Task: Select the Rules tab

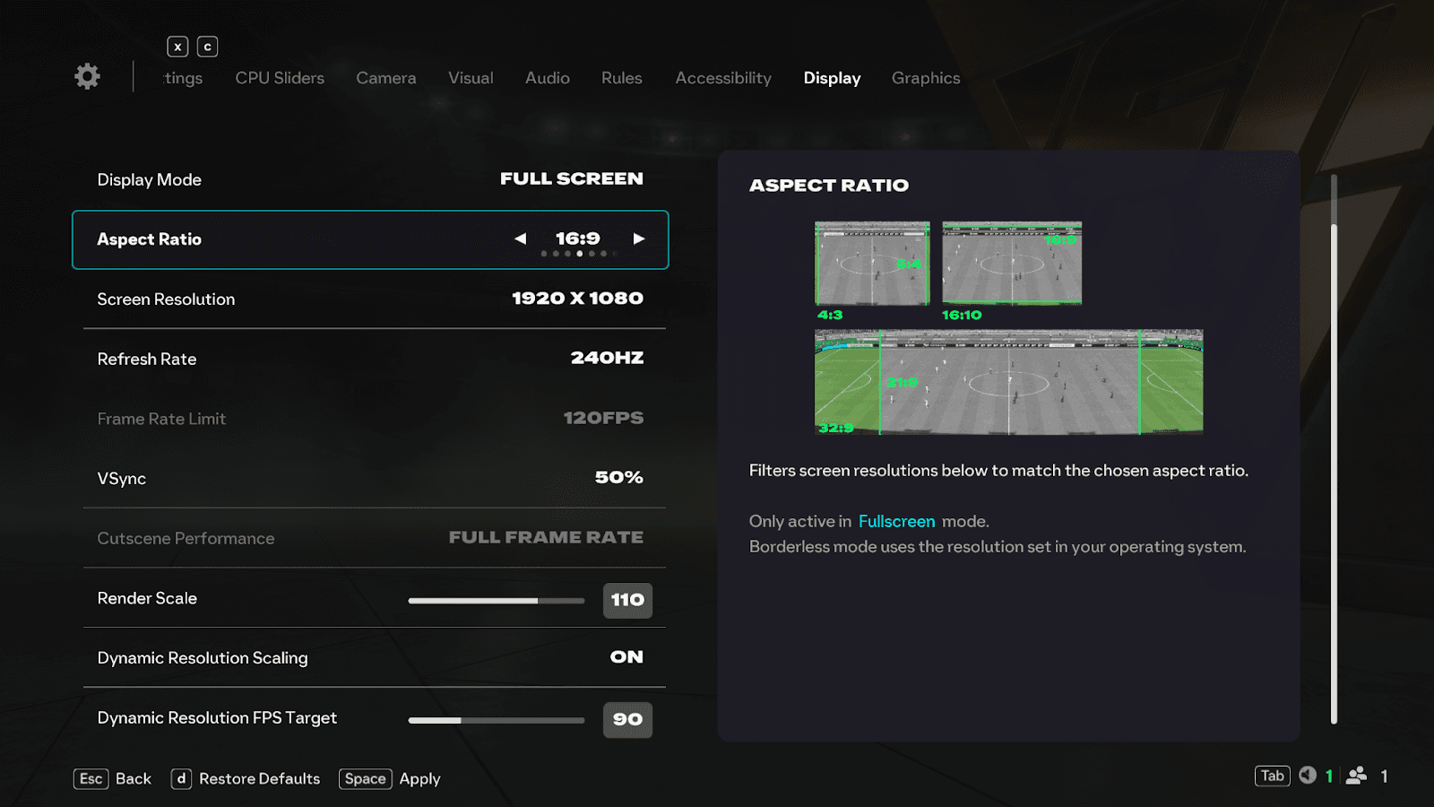Action: tap(622, 78)
